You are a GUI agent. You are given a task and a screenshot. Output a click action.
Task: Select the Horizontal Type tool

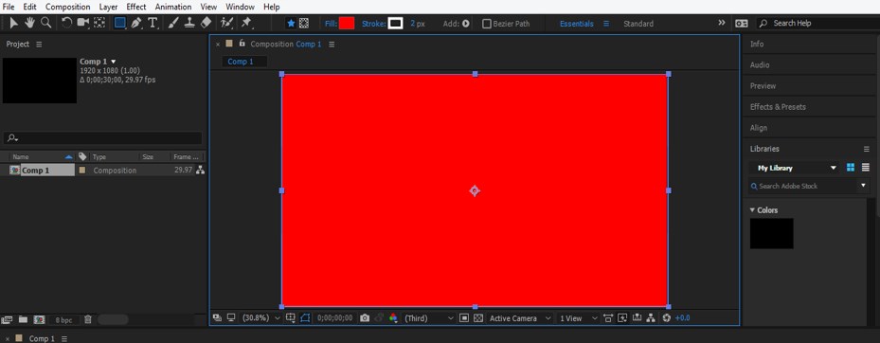[x=153, y=23]
